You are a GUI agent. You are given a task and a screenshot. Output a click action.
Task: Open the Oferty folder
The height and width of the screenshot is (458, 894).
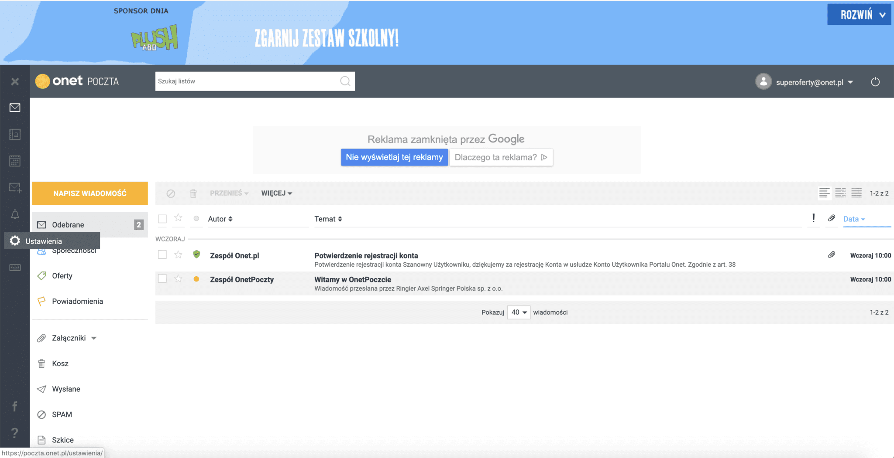click(62, 276)
